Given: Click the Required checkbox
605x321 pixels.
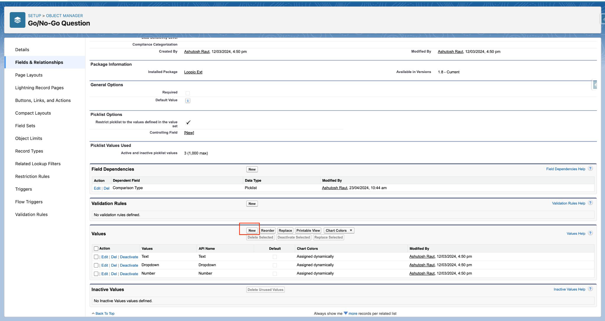Looking at the screenshot, I should (188, 93).
